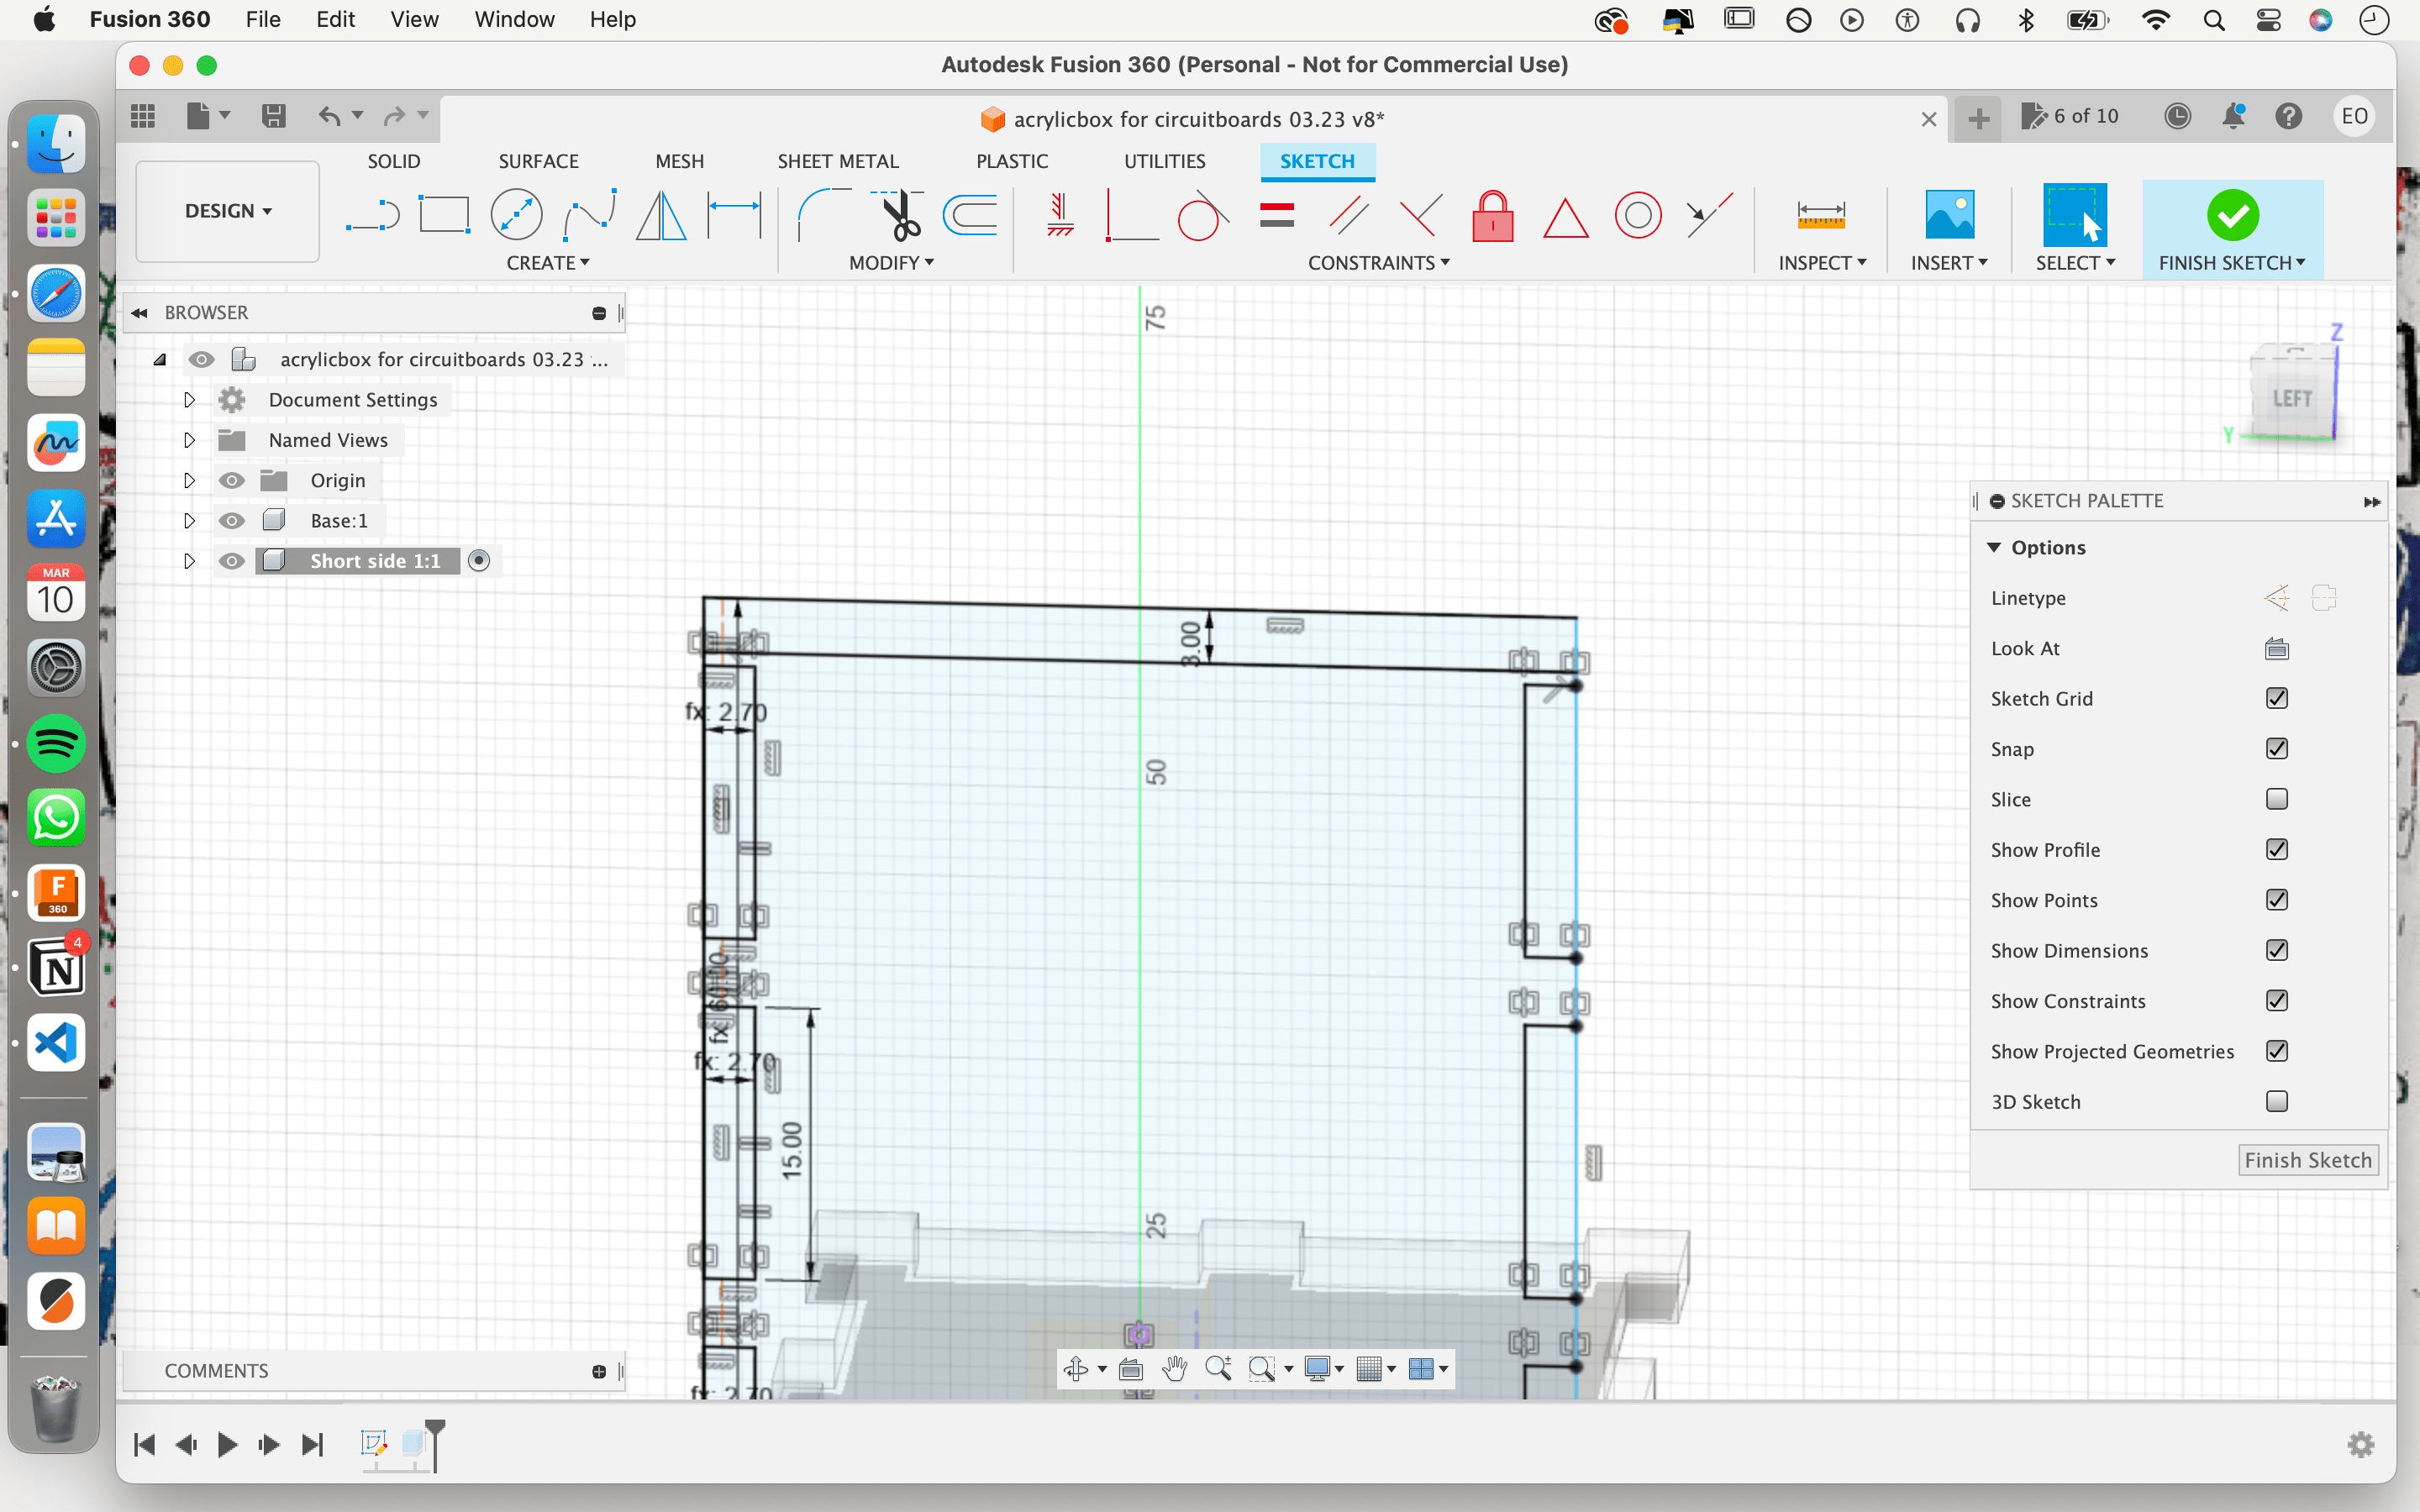The image size is (2420, 1512).
Task: Toggle the Snap checkbox
Action: pyautogui.click(x=2277, y=749)
